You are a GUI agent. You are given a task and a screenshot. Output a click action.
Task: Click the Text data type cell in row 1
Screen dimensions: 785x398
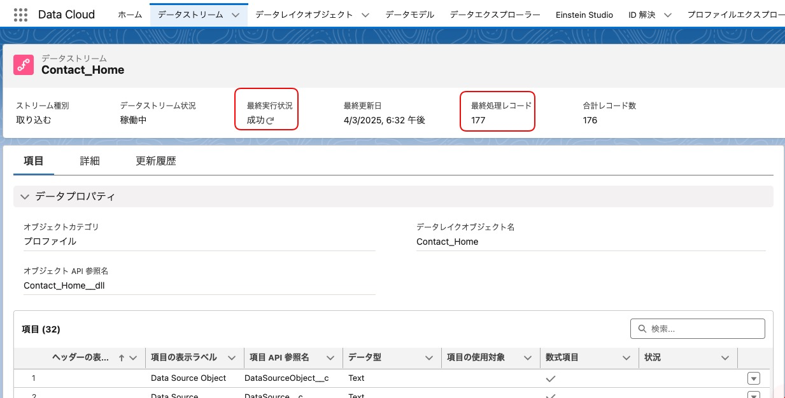(357, 378)
